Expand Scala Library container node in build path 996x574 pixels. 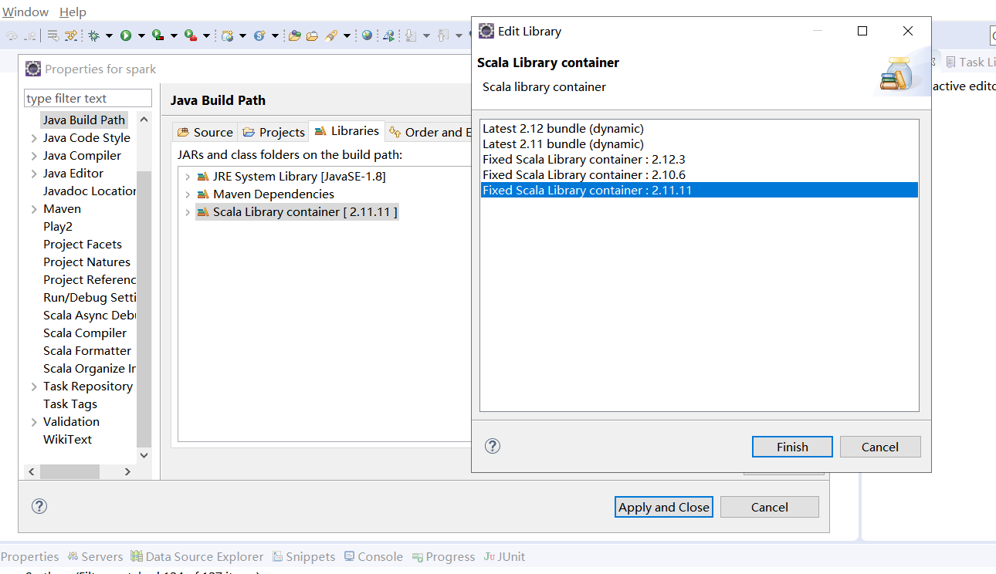187,212
